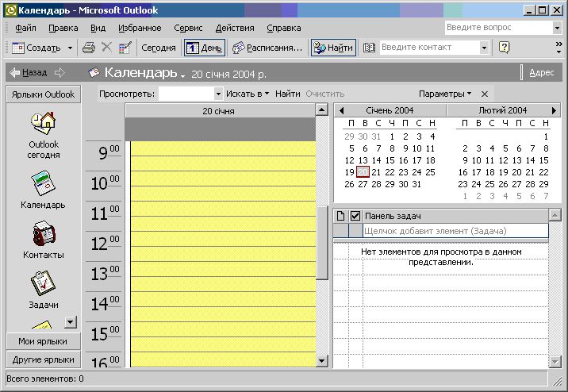Click the Delete X icon in the toolbar
Image resolution: width=568 pixels, height=392 pixels.
pyautogui.click(x=106, y=47)
